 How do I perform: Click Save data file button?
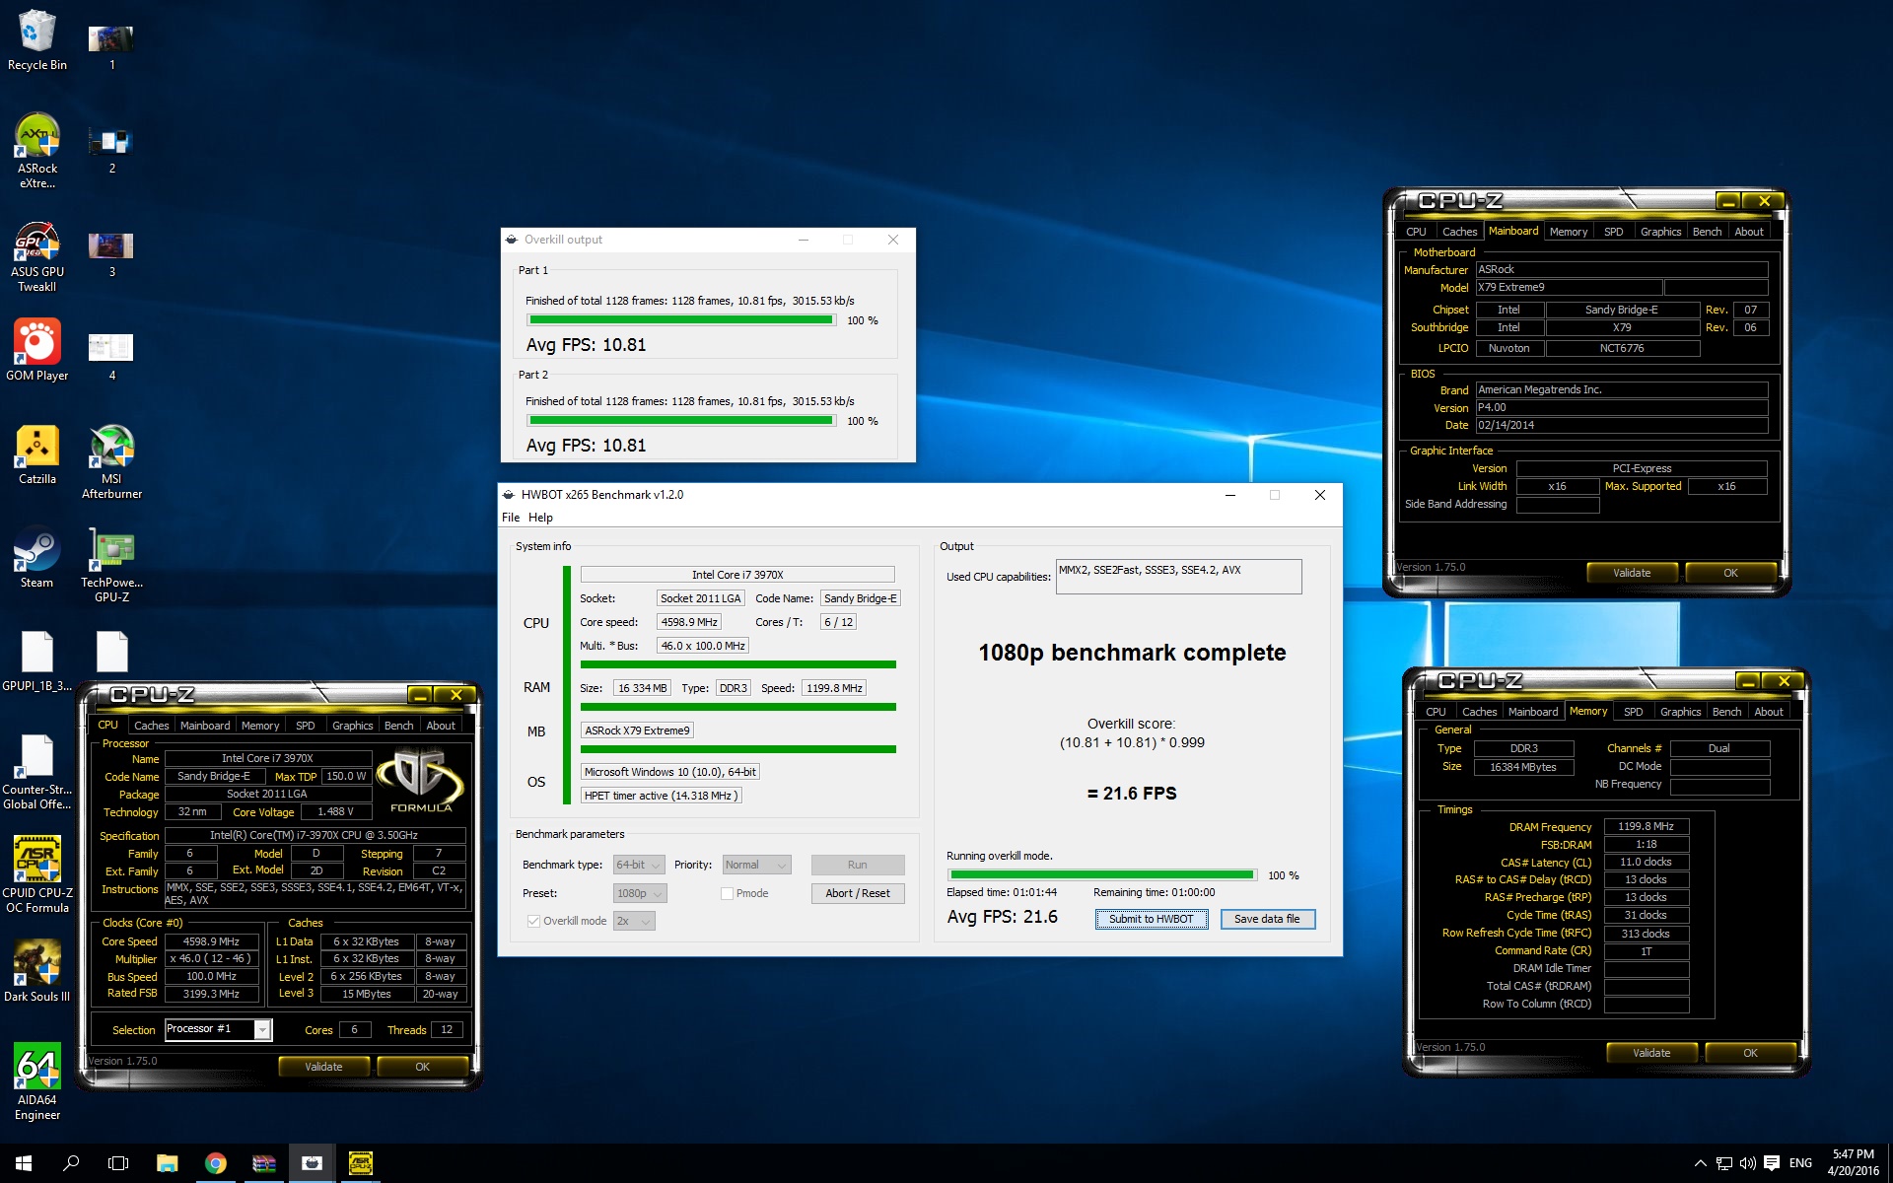1267,919
